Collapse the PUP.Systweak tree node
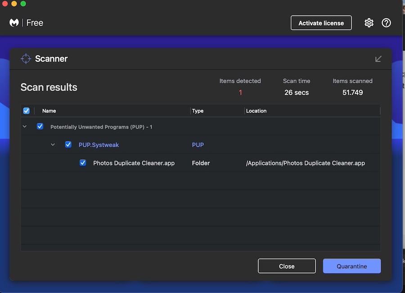 pos(53,145)
